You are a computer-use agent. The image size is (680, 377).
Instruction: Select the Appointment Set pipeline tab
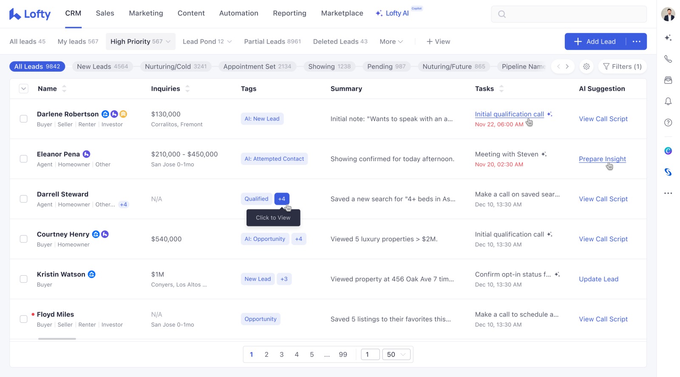click(257, 67)
